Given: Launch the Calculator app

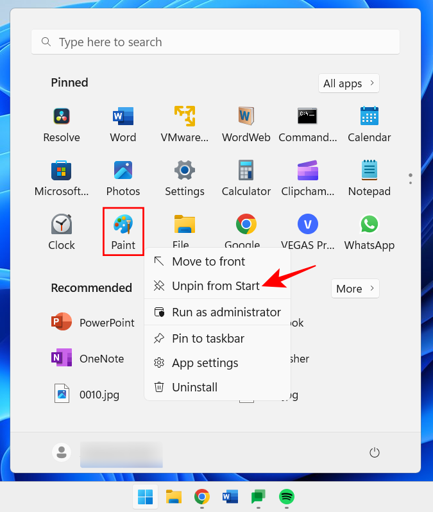Looking at the screenshot, I should tap(246, 178).
